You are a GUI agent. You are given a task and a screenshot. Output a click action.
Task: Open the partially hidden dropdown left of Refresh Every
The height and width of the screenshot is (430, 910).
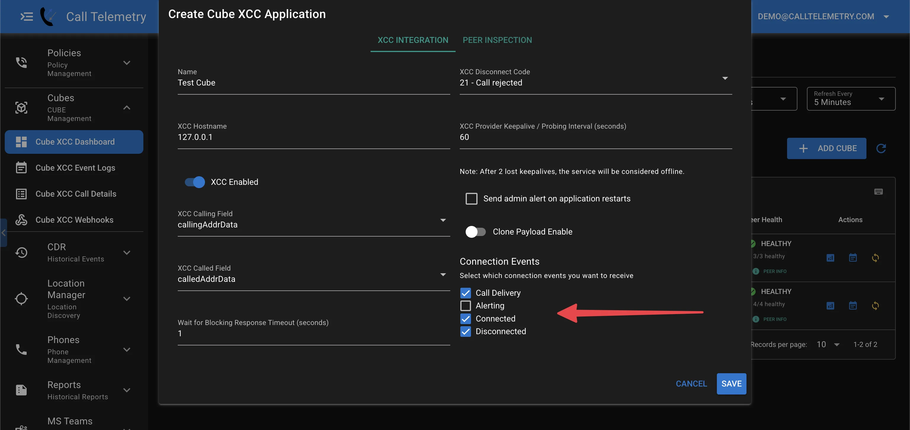click(774, 99)
